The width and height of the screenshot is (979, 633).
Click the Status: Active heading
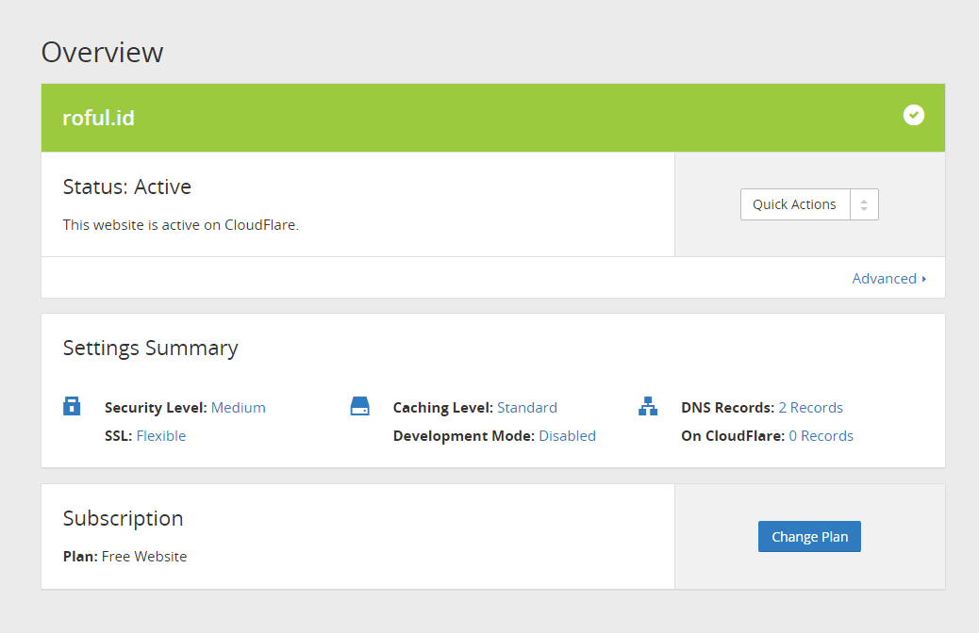126,187
